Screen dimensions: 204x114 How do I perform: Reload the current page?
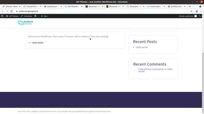[x=11, y=11]
